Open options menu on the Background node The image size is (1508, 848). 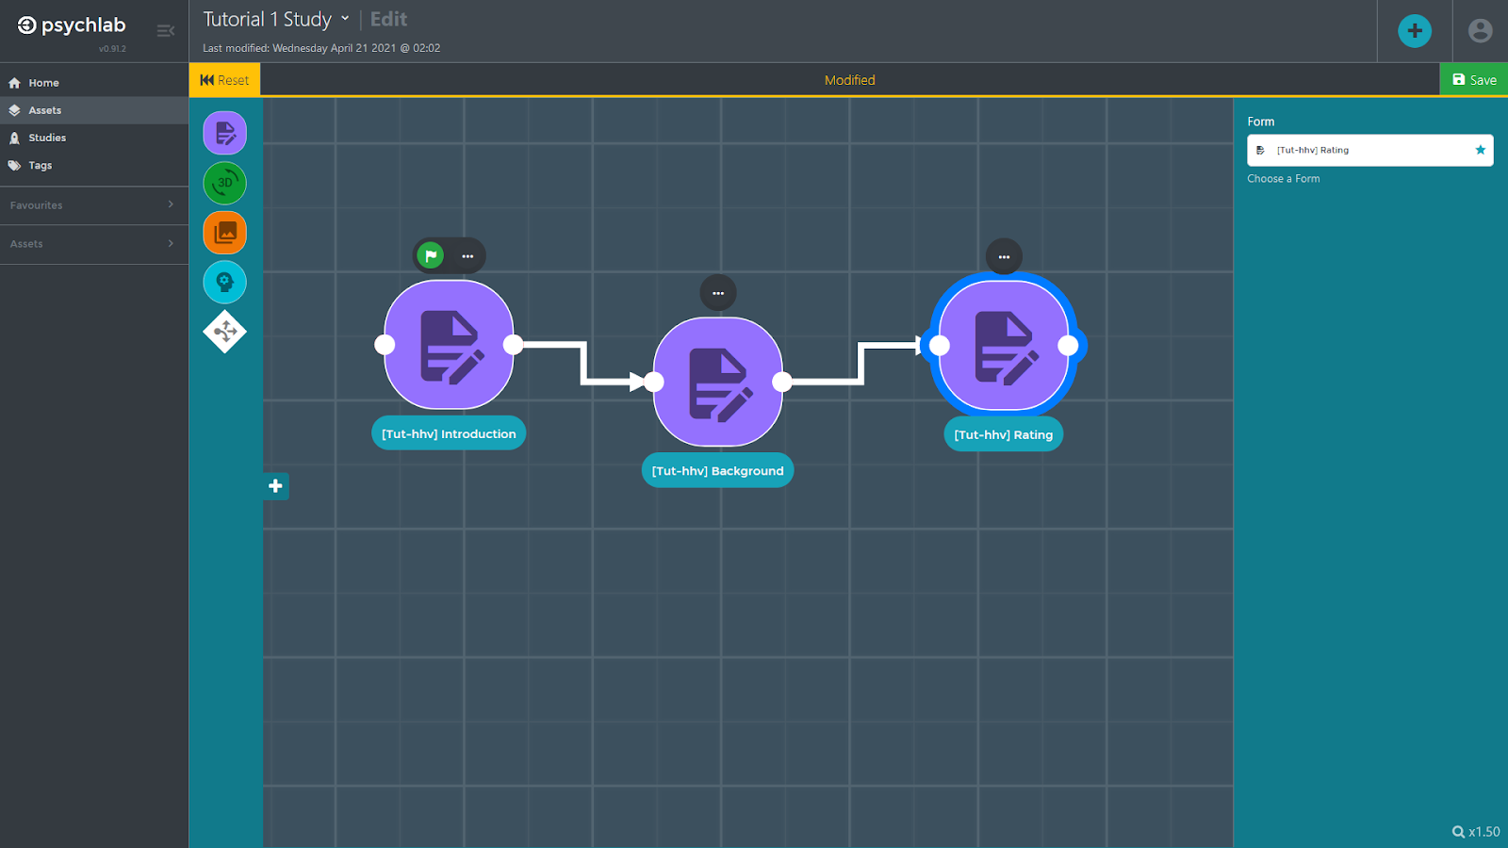click(718, 293)
